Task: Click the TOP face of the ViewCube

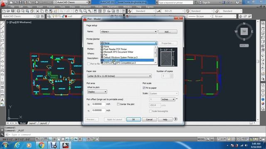Action: [x=244, y=31]
